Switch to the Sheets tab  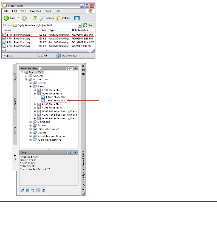(x=15, y=158)
